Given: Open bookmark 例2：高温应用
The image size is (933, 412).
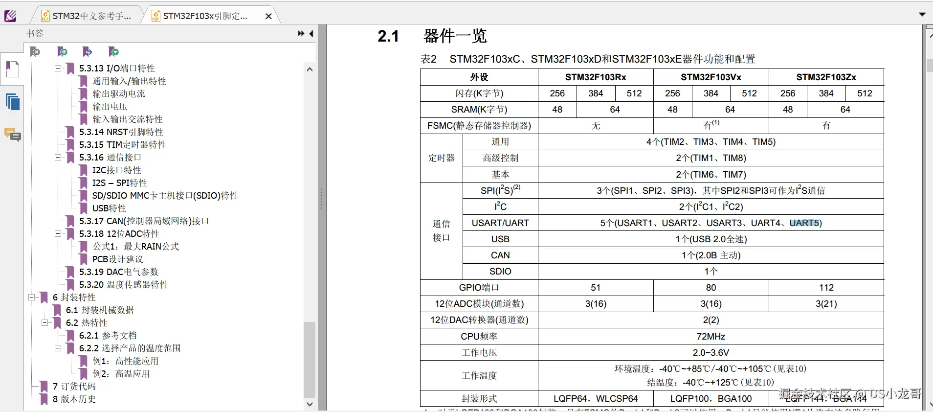Looking at the screenshot, I should (121, 374).
